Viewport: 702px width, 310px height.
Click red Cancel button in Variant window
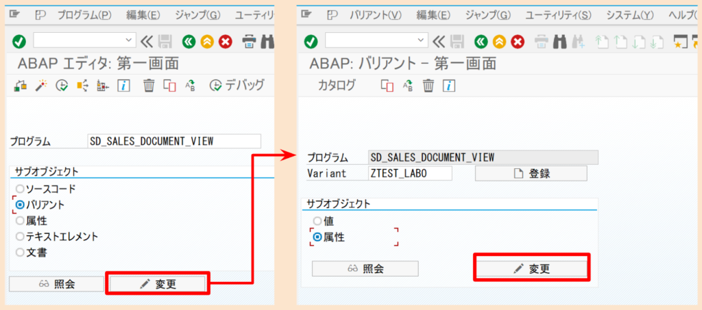tap(518, 42)
